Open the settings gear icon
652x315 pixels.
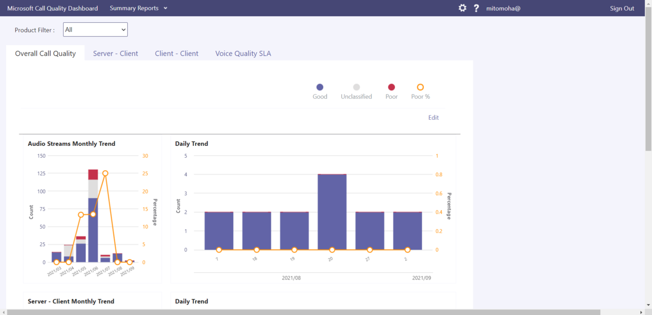coord(462,8)
